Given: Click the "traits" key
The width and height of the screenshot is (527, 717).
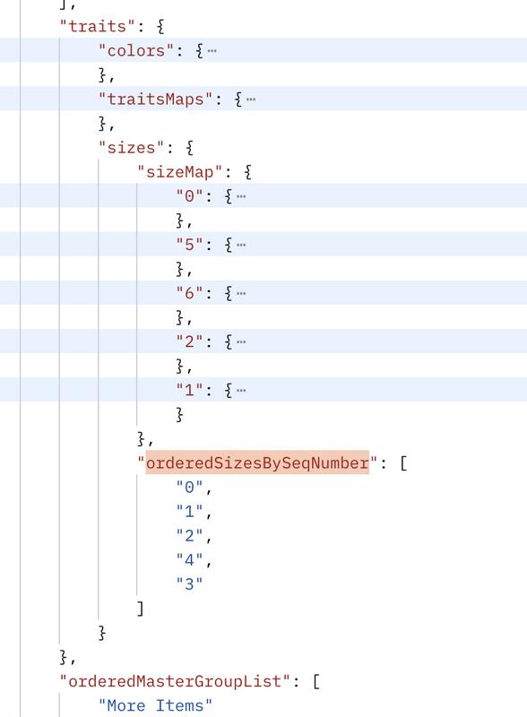Looking at the screenshot, I should click(x=98, y=27).
